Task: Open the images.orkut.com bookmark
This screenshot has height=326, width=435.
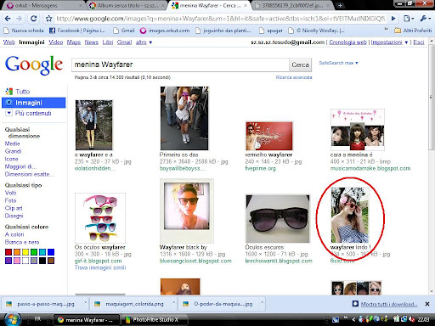Action: [x=165, y=31]
